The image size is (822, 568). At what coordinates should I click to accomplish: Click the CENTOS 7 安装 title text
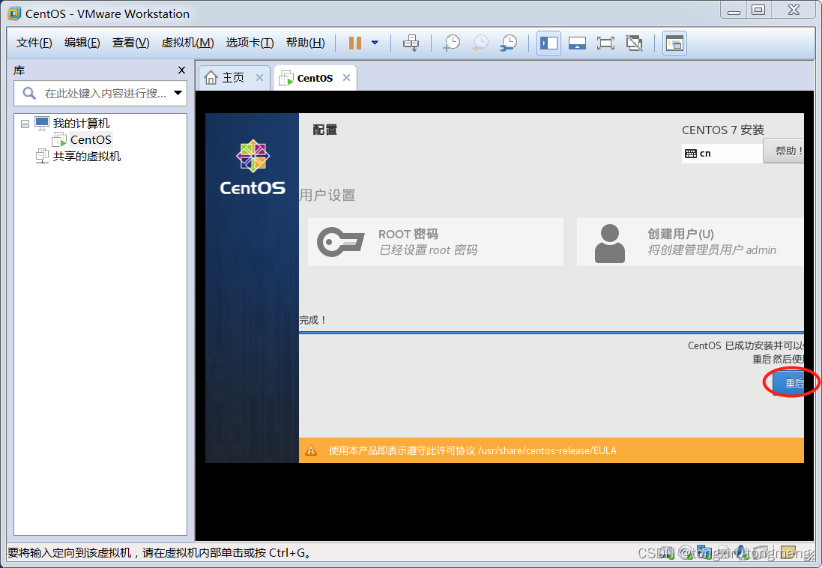(723, 130)
